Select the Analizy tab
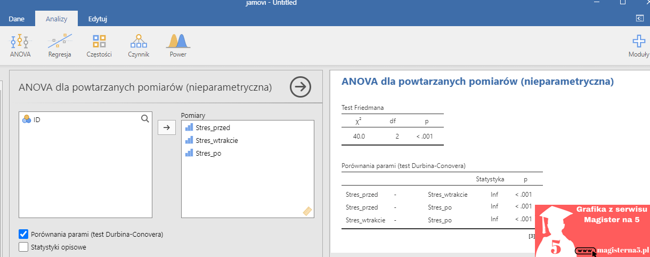Screen dimensions: 650x257 click(56, 19)
